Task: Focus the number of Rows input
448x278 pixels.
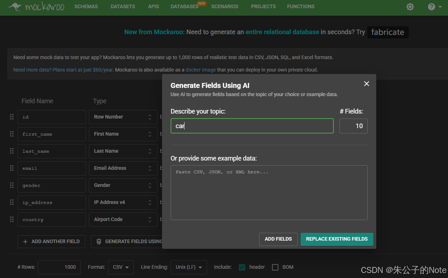Action: pos(59,267)
